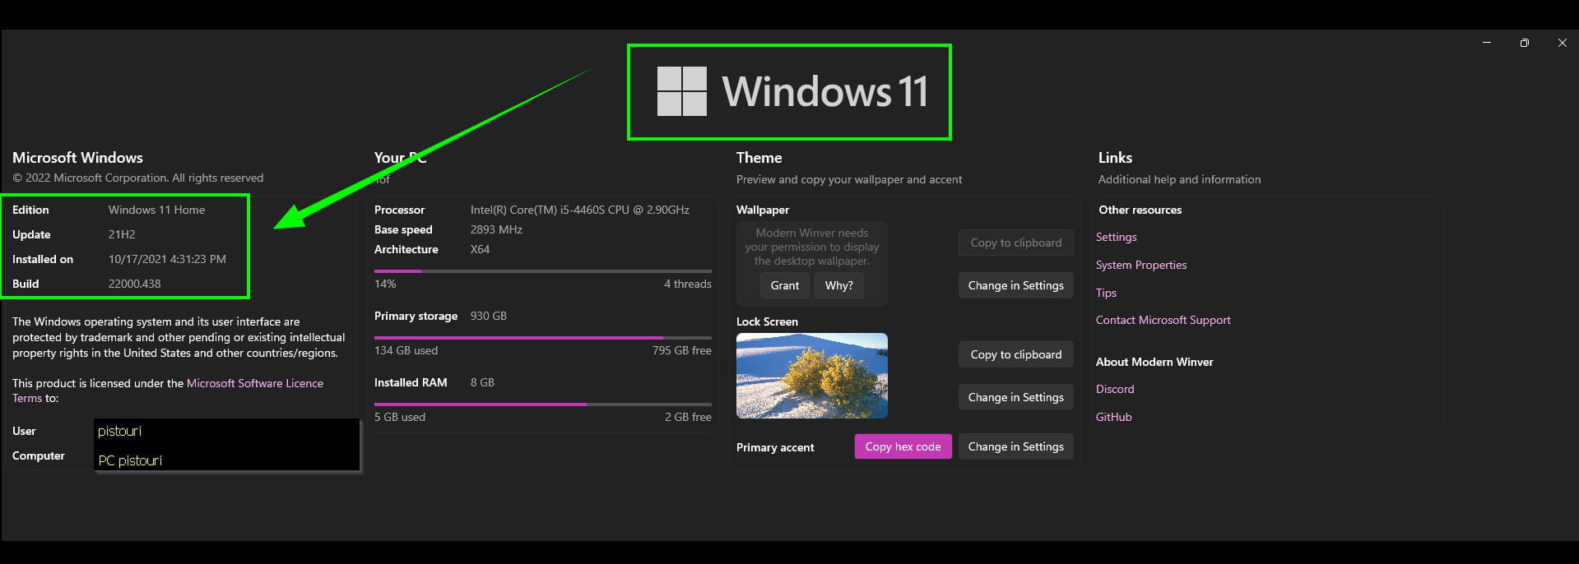Image resolution: width=1579 pixels, height=564 pixels.
Task: Click the "Other resources" label
Action: [1140, 210]
